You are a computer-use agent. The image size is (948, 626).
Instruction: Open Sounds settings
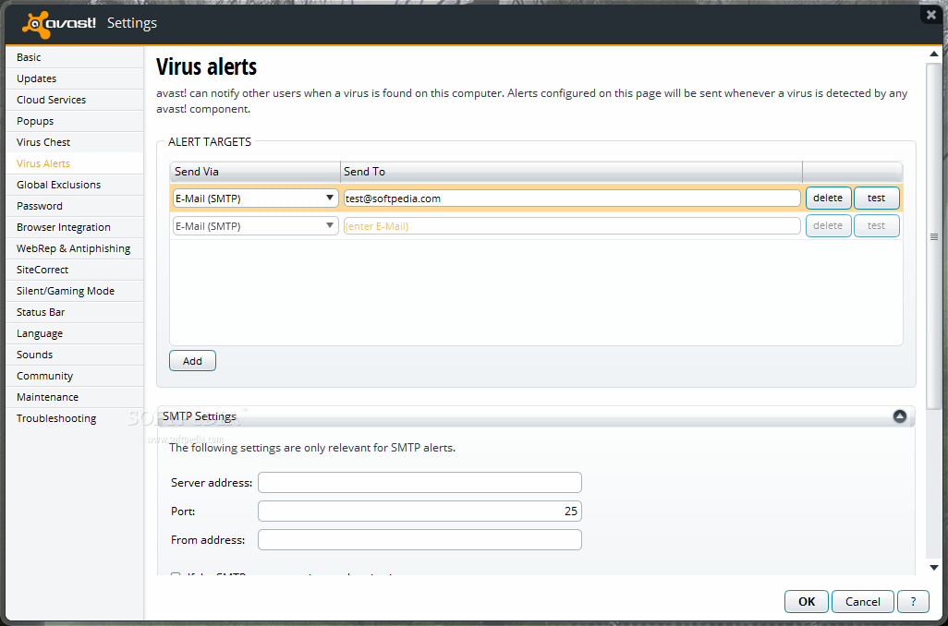[74, 355]
